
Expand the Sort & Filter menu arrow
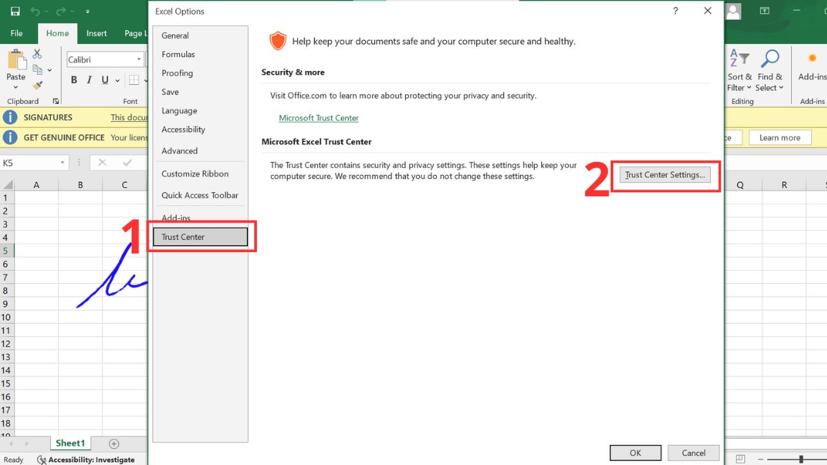point(749,88)
